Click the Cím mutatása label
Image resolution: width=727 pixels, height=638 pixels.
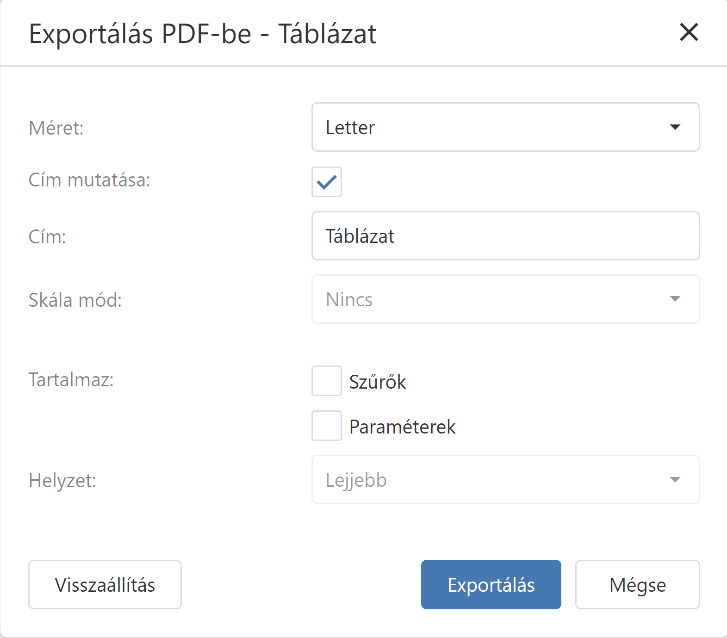click(89, 180)
